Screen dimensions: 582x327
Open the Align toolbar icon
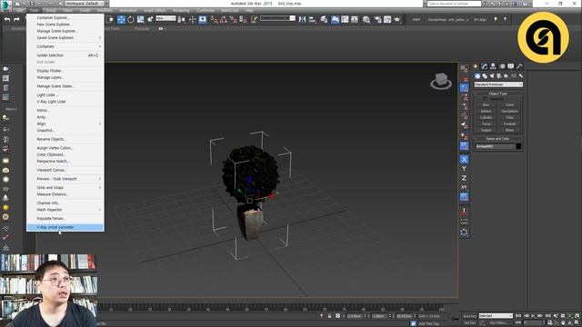tap(312, 19)
